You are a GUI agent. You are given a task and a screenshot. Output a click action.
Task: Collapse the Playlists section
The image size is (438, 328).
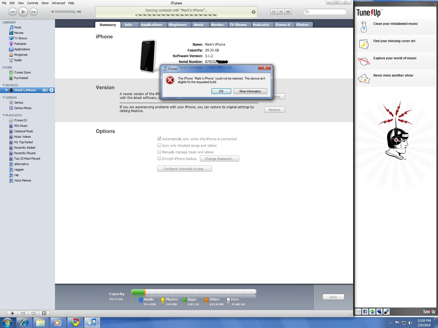point(4,115)
